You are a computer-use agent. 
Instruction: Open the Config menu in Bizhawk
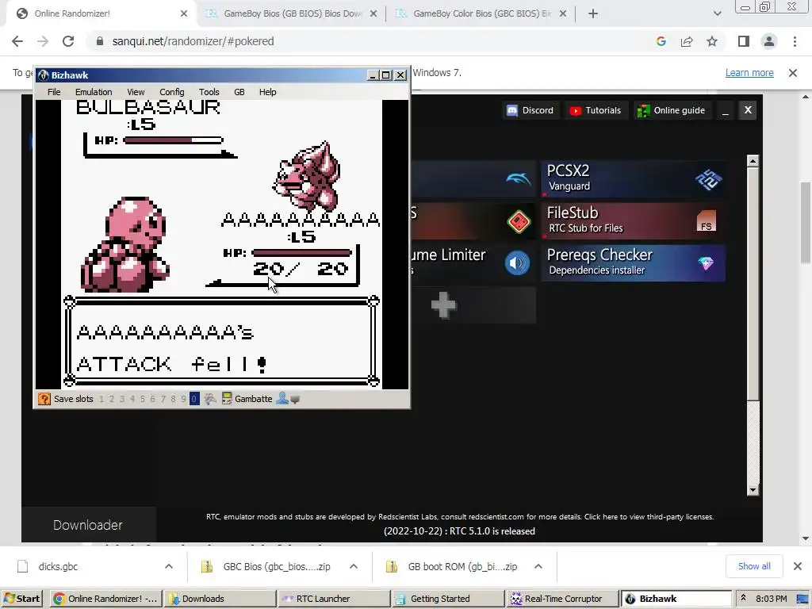click(171, 92)
